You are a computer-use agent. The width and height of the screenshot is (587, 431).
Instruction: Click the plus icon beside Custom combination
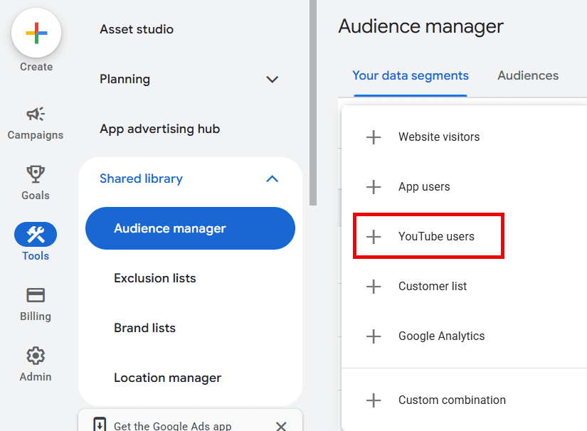coord(374,400)
